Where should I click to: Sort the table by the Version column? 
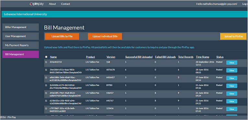pyautogui.click(x=111, y=57)
